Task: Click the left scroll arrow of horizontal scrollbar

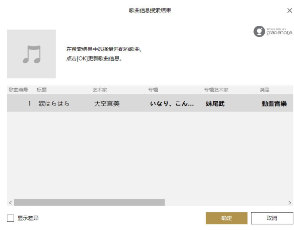Action: tap(10, 203)
